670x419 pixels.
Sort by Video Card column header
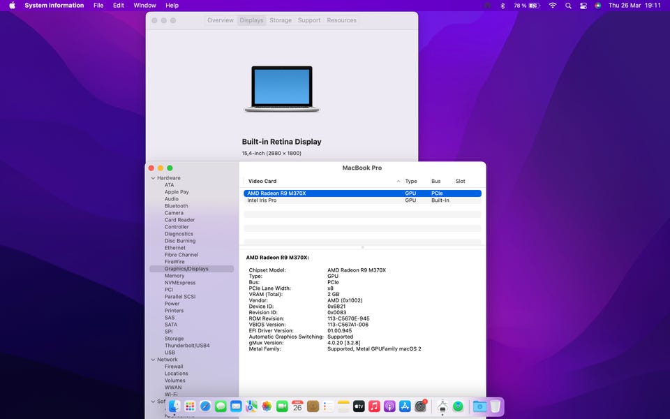pos(262,182)
